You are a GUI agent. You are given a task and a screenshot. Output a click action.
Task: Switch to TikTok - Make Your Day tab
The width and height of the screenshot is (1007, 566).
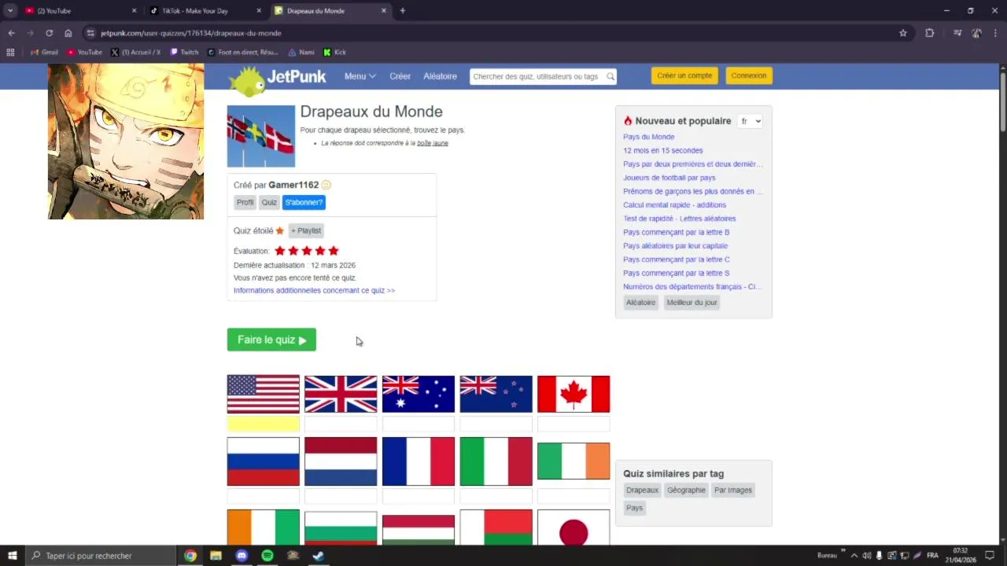[x=205, y=11]
